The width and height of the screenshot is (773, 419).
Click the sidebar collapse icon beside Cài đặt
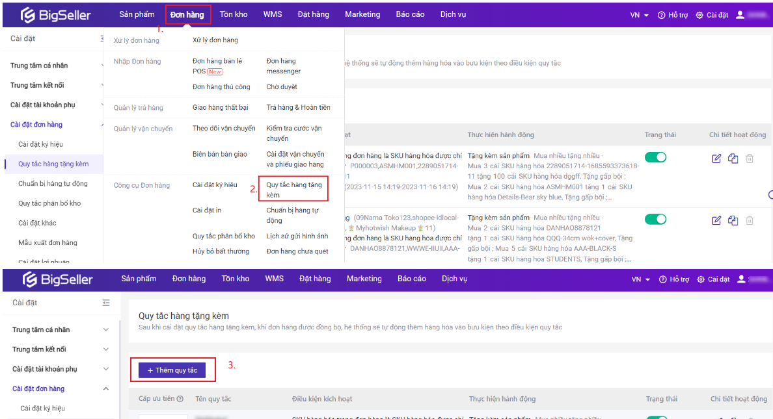[106, 303]
